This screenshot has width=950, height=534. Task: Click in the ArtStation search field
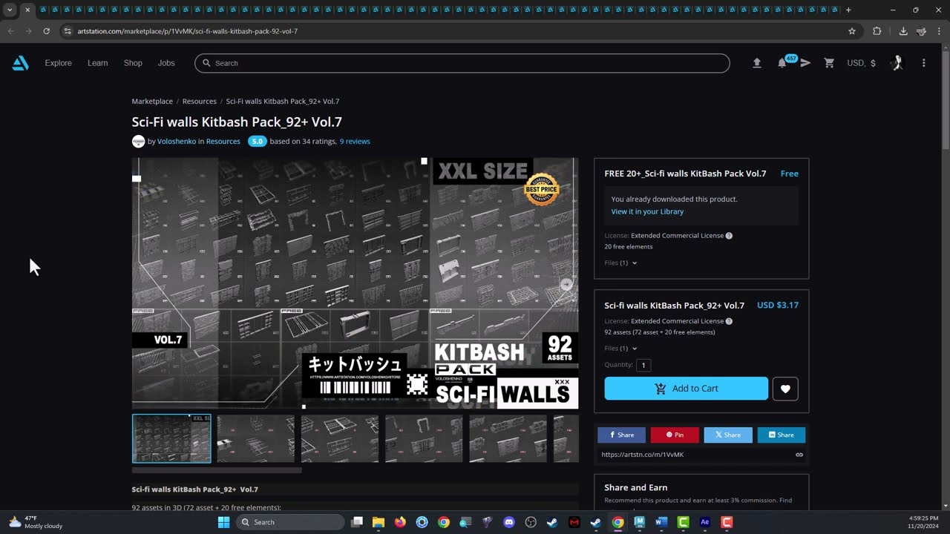coord(462,63)
